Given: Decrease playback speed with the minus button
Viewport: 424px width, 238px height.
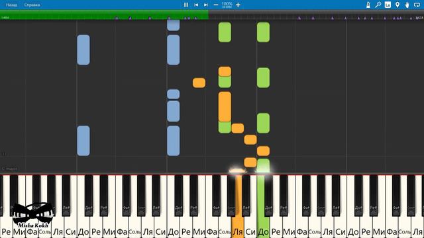Looking at the screenshot, I should [x=216, y=5].
